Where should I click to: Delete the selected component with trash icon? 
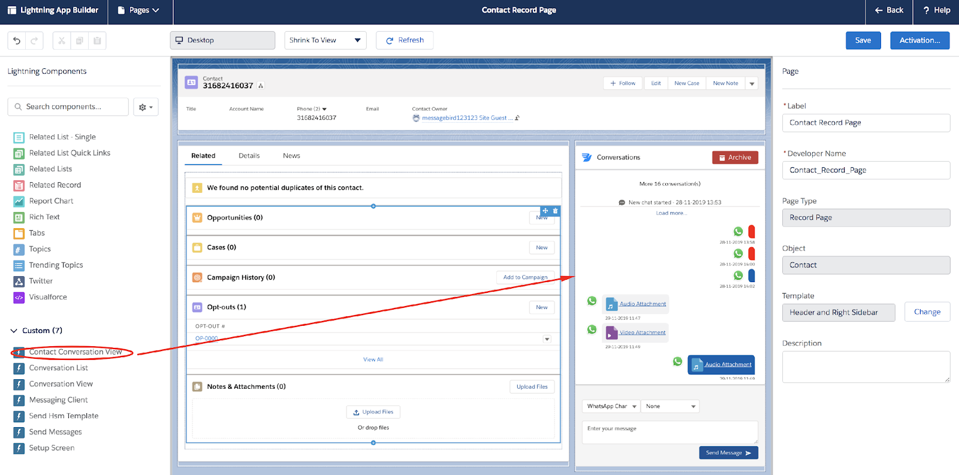point(555,211)
